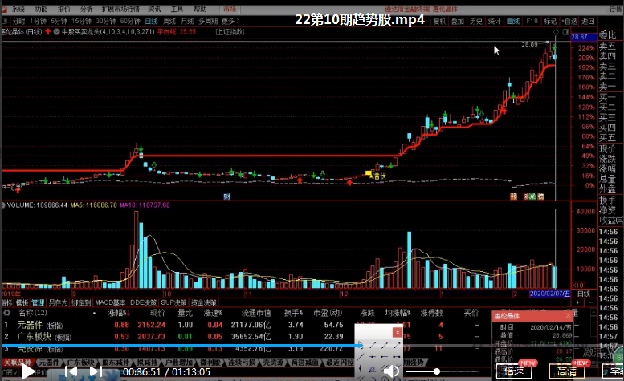Click the video play button
The image size is (624, 381).
[x=27, y=371]
